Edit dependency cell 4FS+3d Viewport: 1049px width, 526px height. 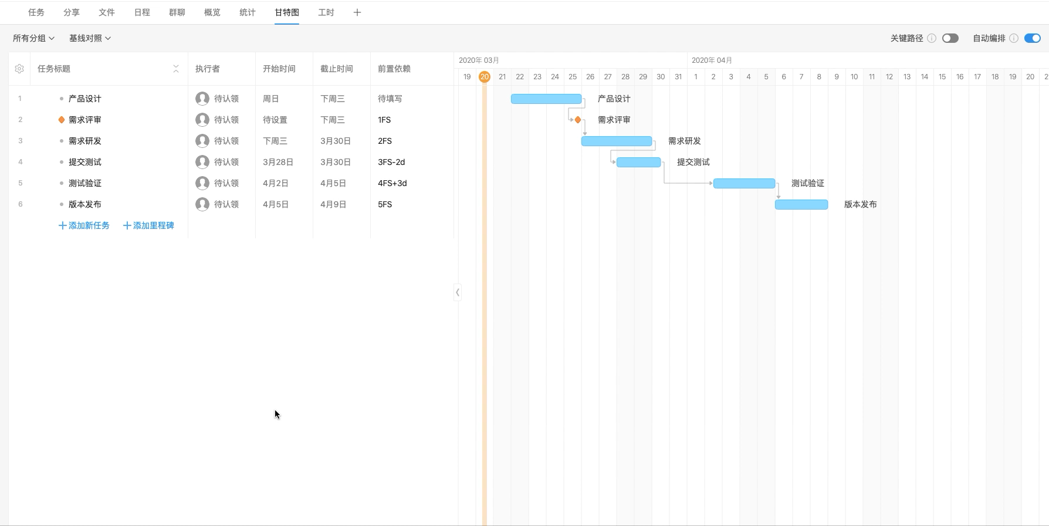pos(392,183)
